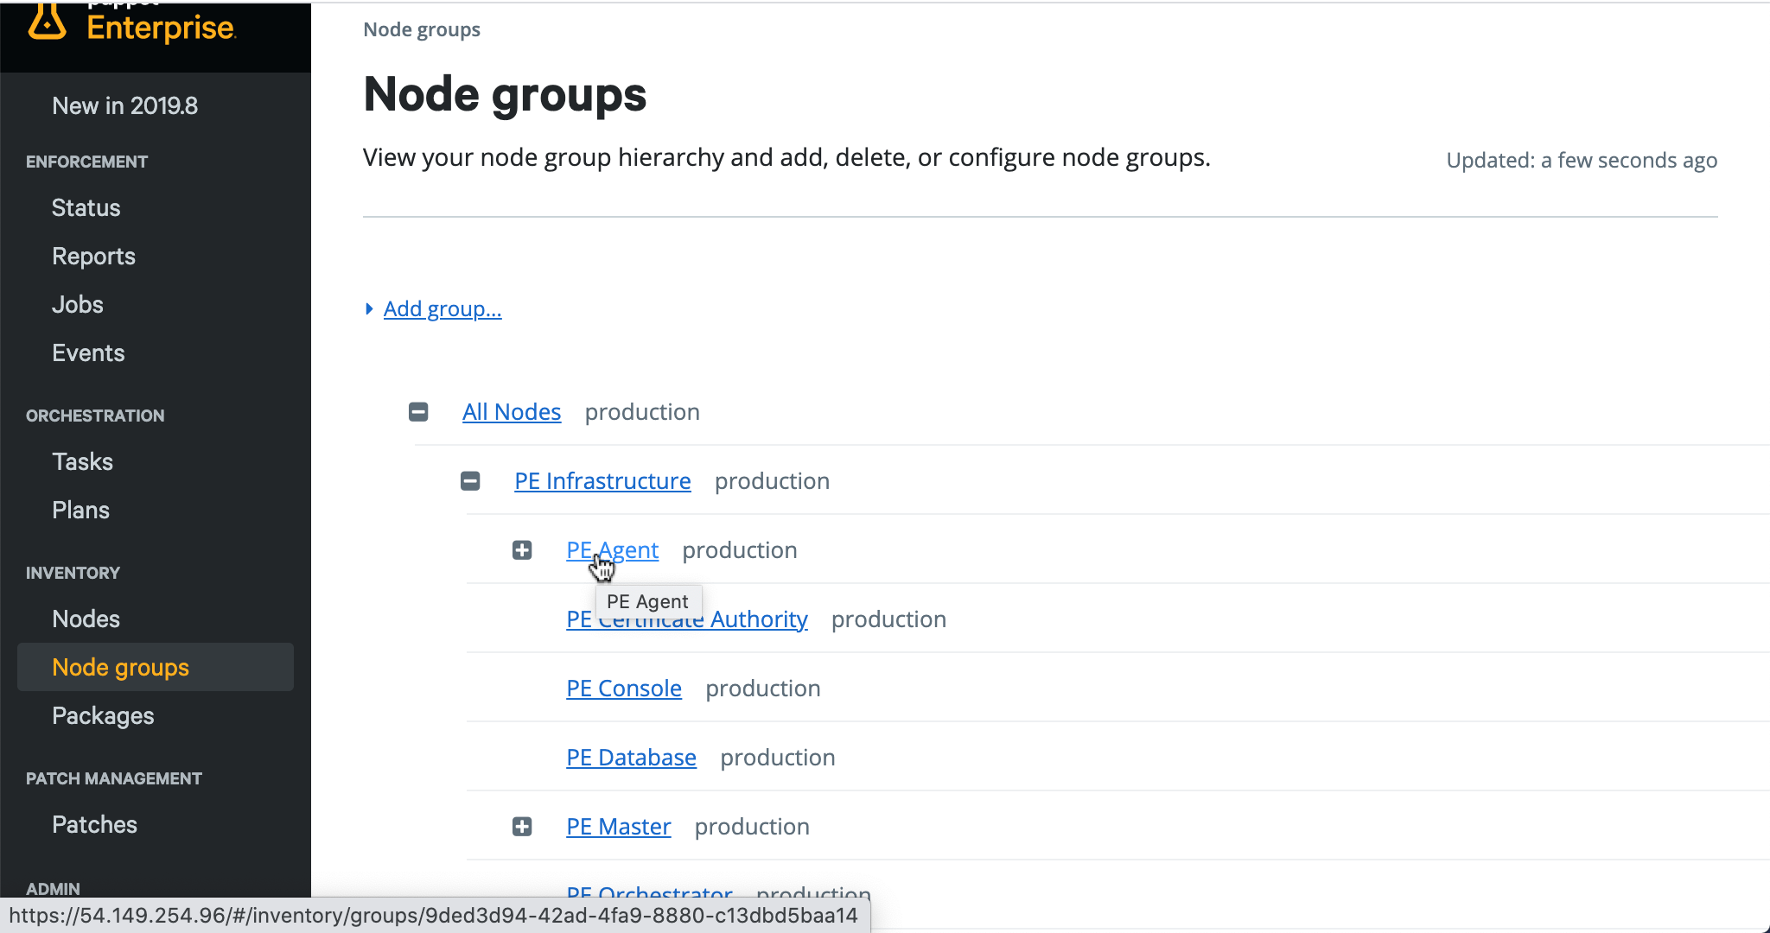Click 'production' next to PE Master
The width and height of the screenshot is (1770, 933).
click(x=752, y=827)
